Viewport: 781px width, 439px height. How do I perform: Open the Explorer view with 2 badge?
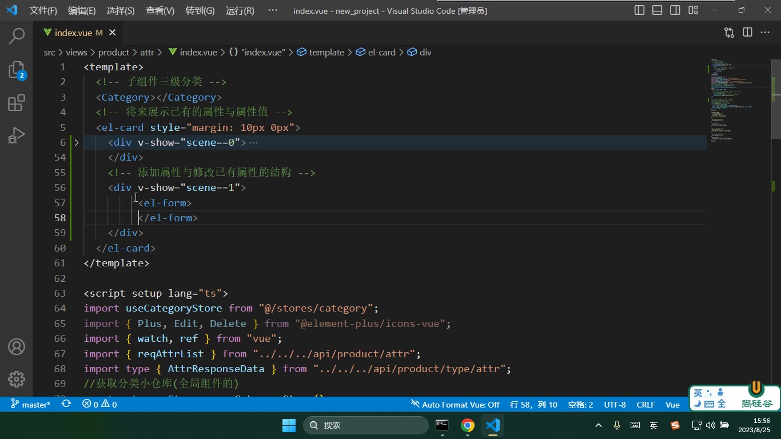(x=17, y=70)
